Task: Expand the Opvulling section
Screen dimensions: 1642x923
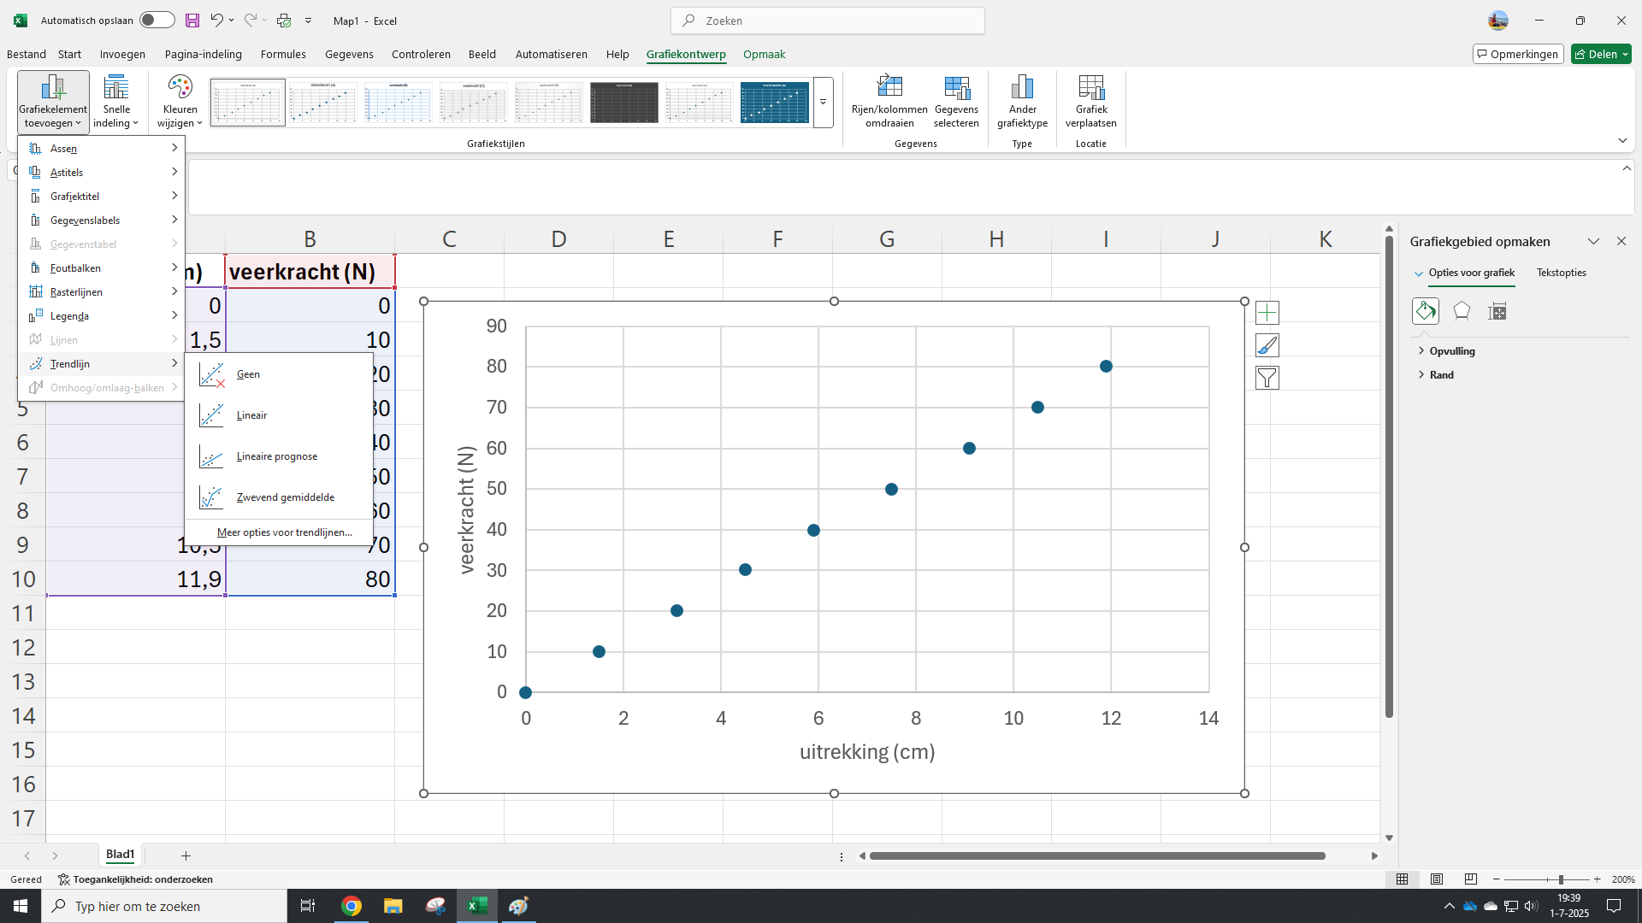Action: click(1451, 351)
